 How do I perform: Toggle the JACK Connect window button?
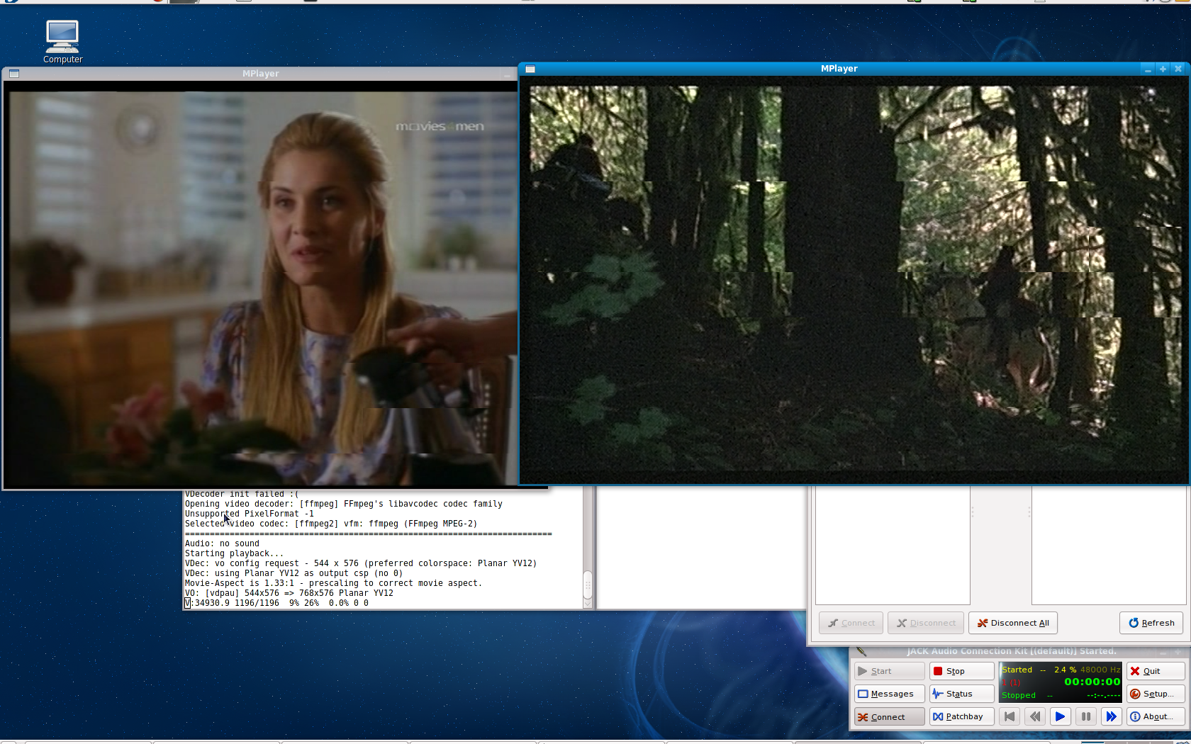coord(889,716)
